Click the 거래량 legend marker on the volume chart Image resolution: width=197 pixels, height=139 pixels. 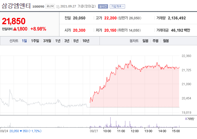point(186,119)
